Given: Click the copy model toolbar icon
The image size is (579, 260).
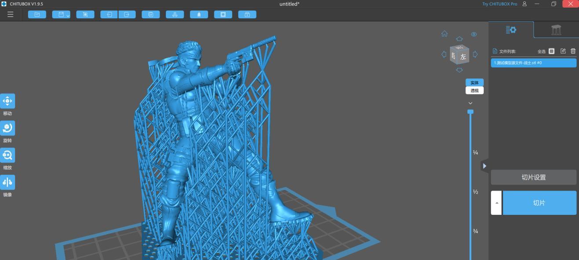Looking at the screenshot, I should click(x=151, y=14).
